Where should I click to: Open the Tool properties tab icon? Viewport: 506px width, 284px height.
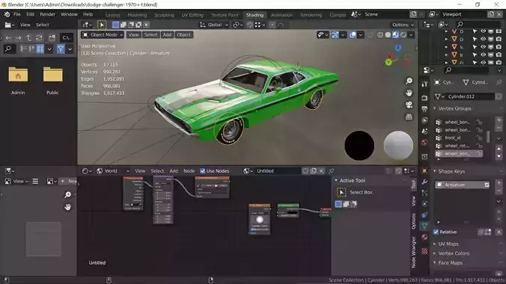click(x=424, y=84)
